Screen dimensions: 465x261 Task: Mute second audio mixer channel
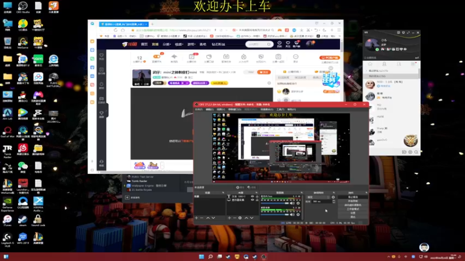(x=292, y=215)
